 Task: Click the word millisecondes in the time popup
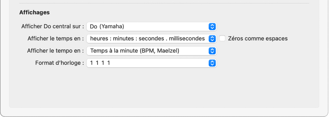[187, 39]
